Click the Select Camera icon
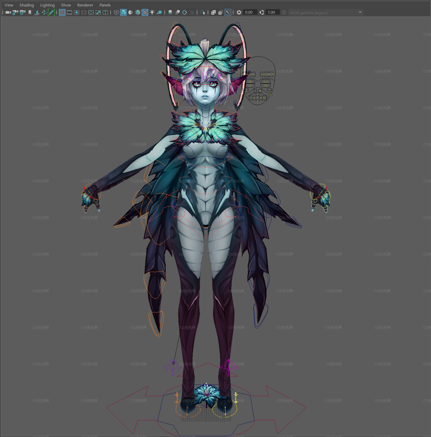The width and height of the screenshot is (431, 437). 8,12
